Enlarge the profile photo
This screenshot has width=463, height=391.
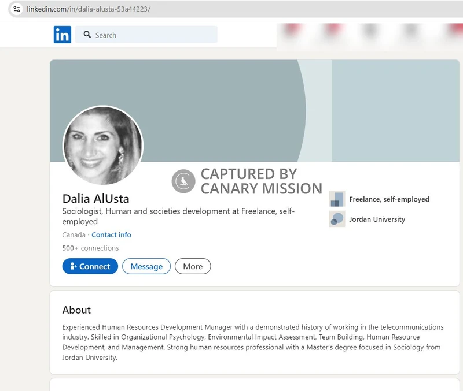point(103,146)
